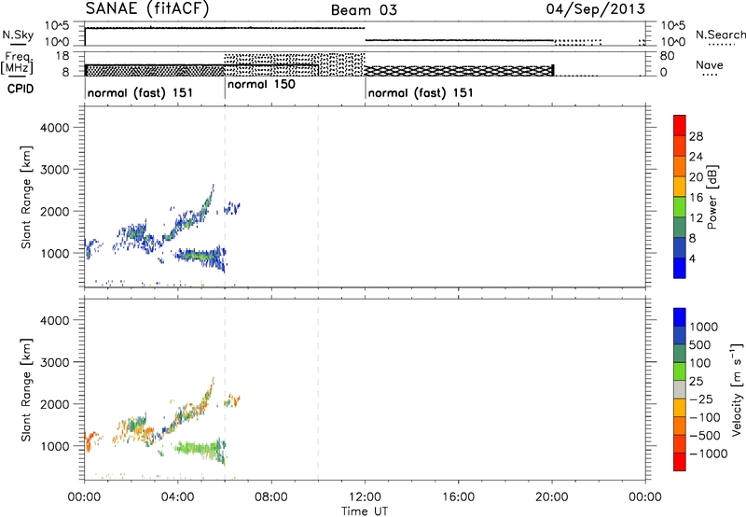The width and height of the screenshot is (746, 517).
Task: Click the -1000 label on Velocity colorbar
Action: [x=709, y=454]
